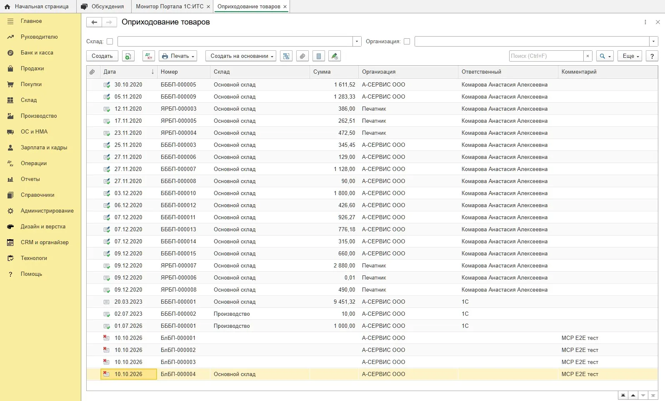This screenshot has height=401, width=665.
Task: Clear the search field with the x
Action: click(x=587, y=56)
